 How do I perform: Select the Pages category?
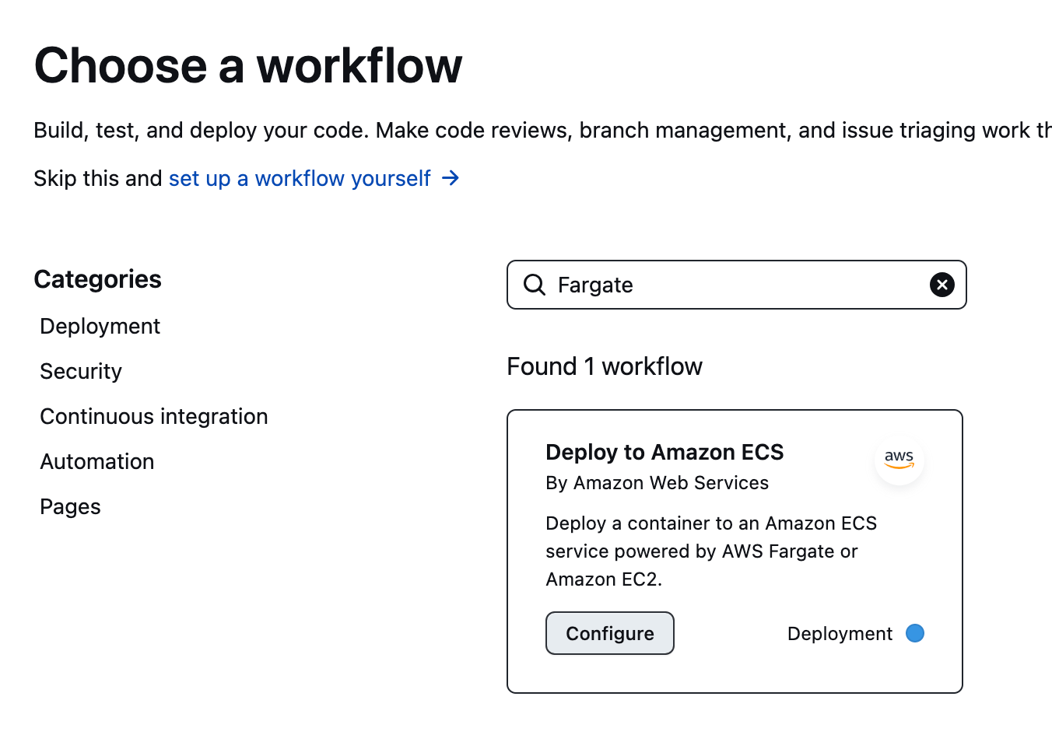pyautogui.click(x=70, y=507)
